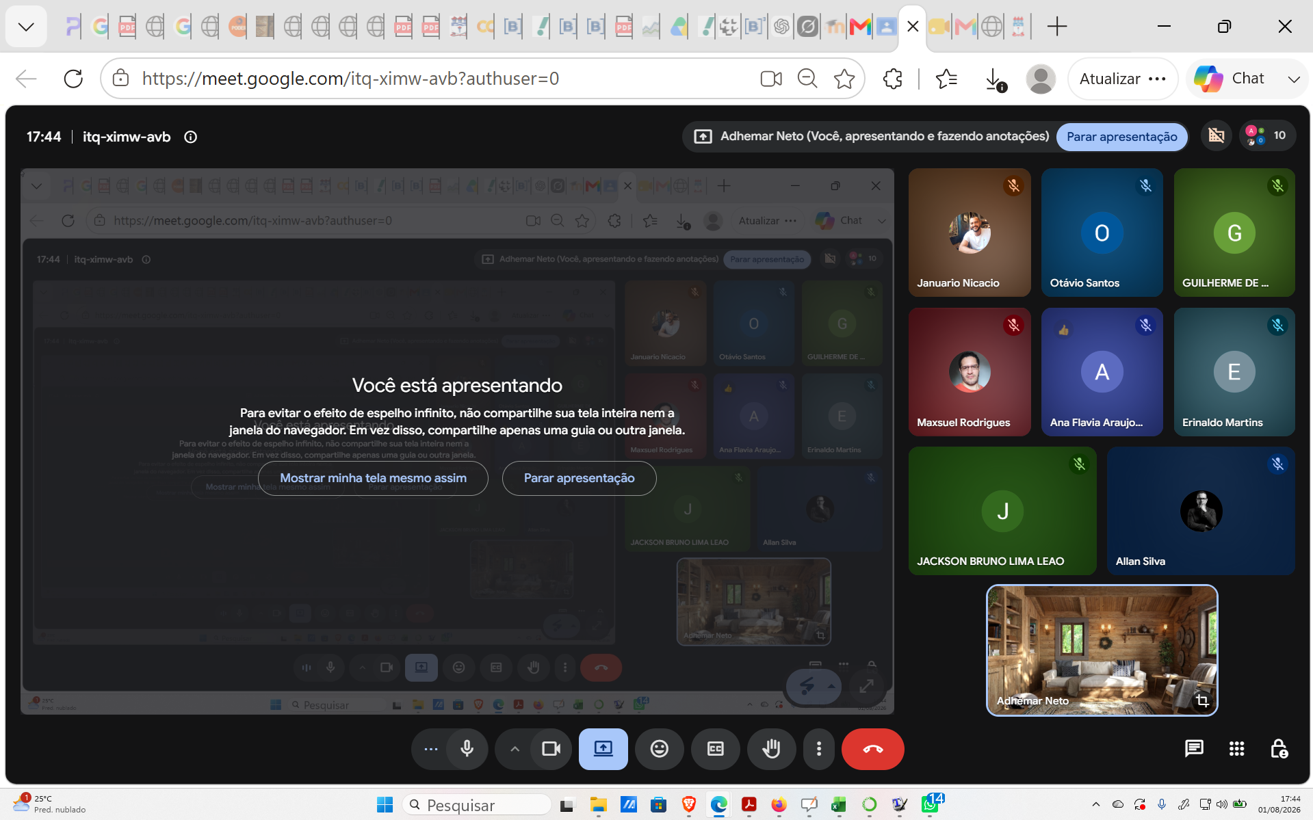Click 'Mostrar minha tela mesmo assim'
Screen dimensions: 1313x820
(373, 478)
